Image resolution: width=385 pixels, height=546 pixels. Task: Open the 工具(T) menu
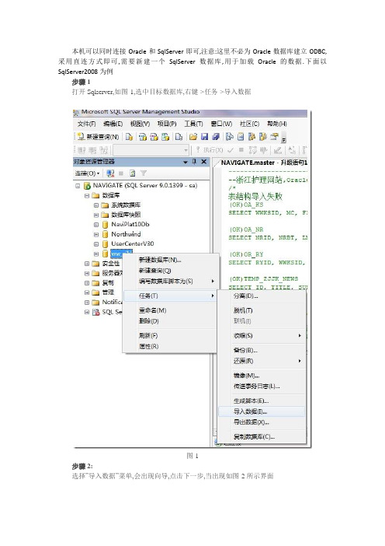pos(193,124)
